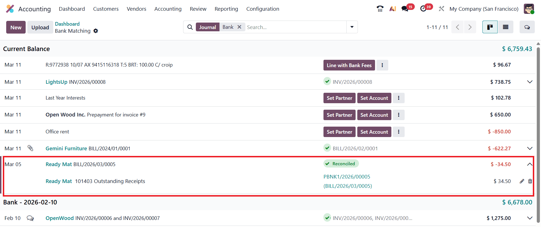Click the Reconciled status badge
The width and height of the screenshot is (541, 227).
(x=341, y=164)
